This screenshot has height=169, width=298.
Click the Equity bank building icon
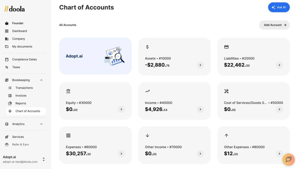pos(68,91)
